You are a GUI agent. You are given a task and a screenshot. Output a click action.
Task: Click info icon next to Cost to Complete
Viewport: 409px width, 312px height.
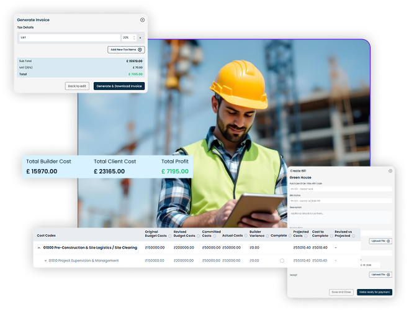coord(331,236)
